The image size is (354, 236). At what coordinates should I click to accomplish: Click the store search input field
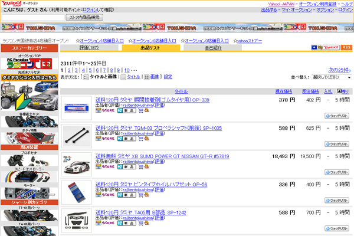pyautogui.click(x=33, y=18)
